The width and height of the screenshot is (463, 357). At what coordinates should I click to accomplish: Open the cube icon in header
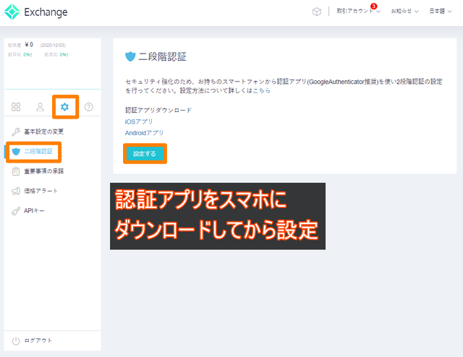point(317,12)
